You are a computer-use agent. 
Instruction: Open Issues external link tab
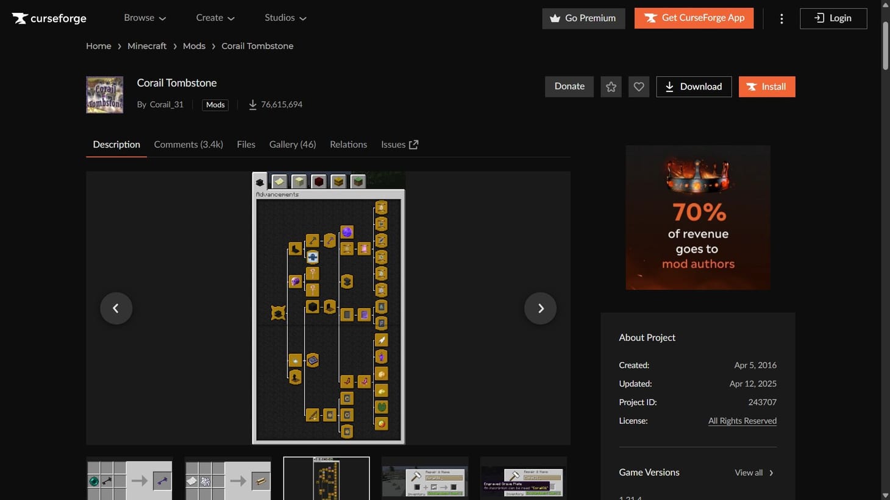point(399,144)
